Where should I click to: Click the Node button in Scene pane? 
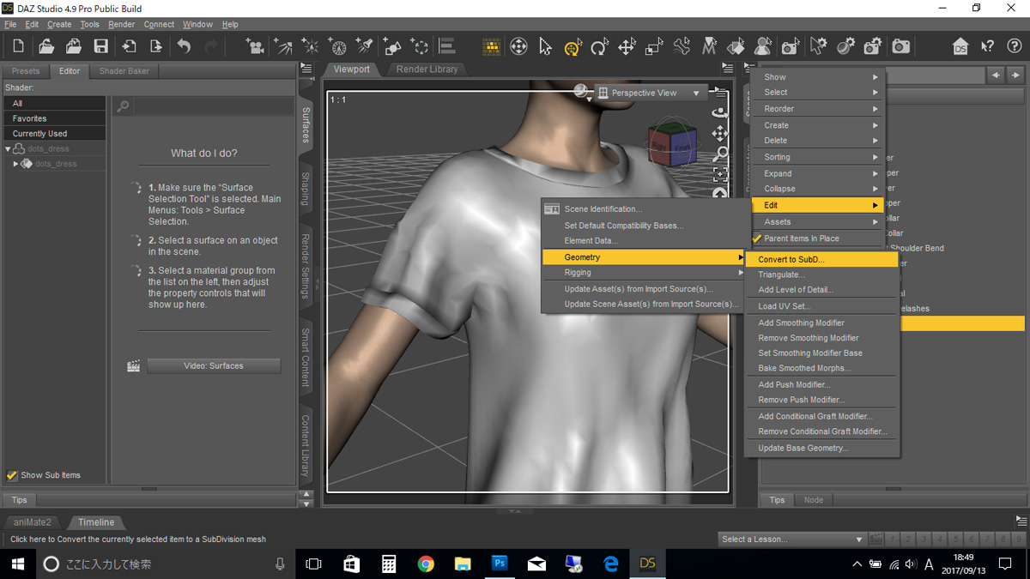tap(813, 499)
